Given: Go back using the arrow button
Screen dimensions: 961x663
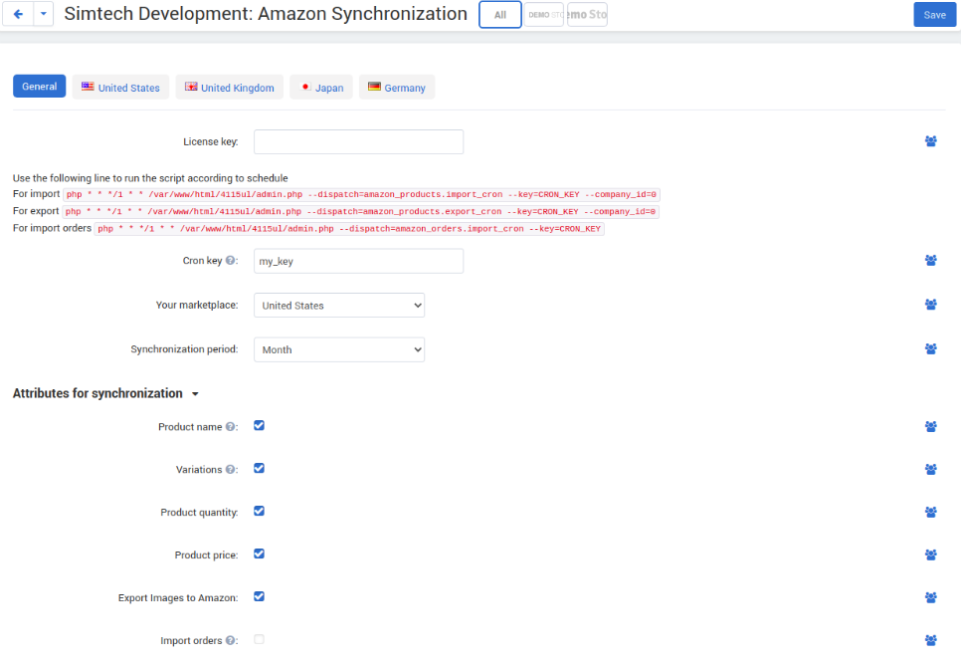Looking at the screenshot, I should pos(18,14).
